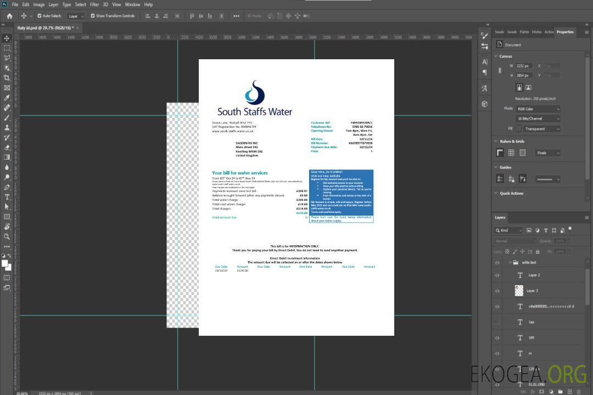
Task: Open the Image menu
Action: 38,4
